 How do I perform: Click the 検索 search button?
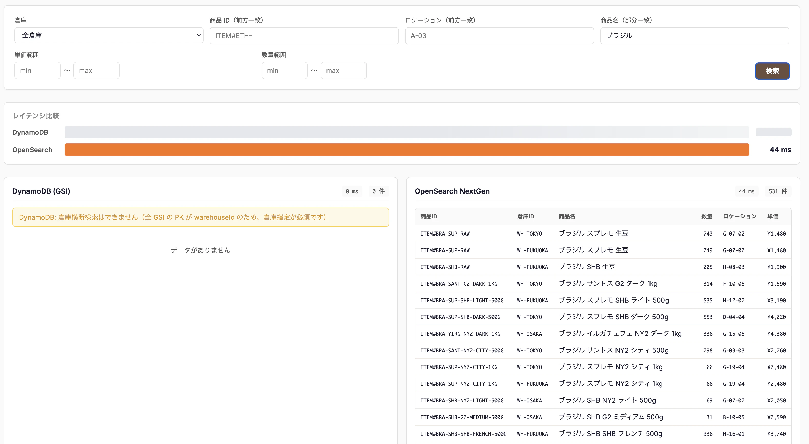point(772,71)
